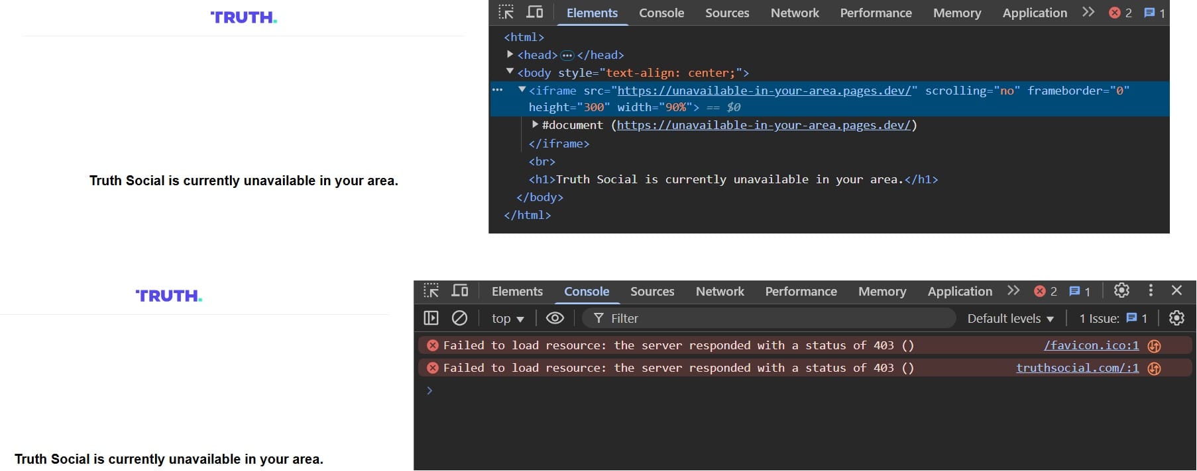The height and width of the screenshot is (471, 1197).
Task: Open more tabs chevron in bottom DevTools
Action: 1013,291
